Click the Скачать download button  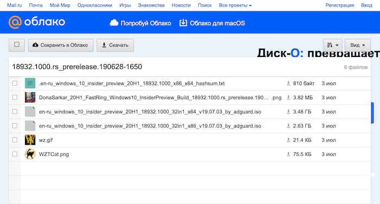pos(115,46)
